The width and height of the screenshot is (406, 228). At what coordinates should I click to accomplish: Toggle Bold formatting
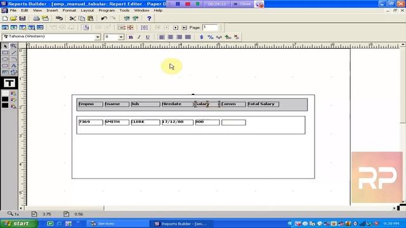[131, 37]
